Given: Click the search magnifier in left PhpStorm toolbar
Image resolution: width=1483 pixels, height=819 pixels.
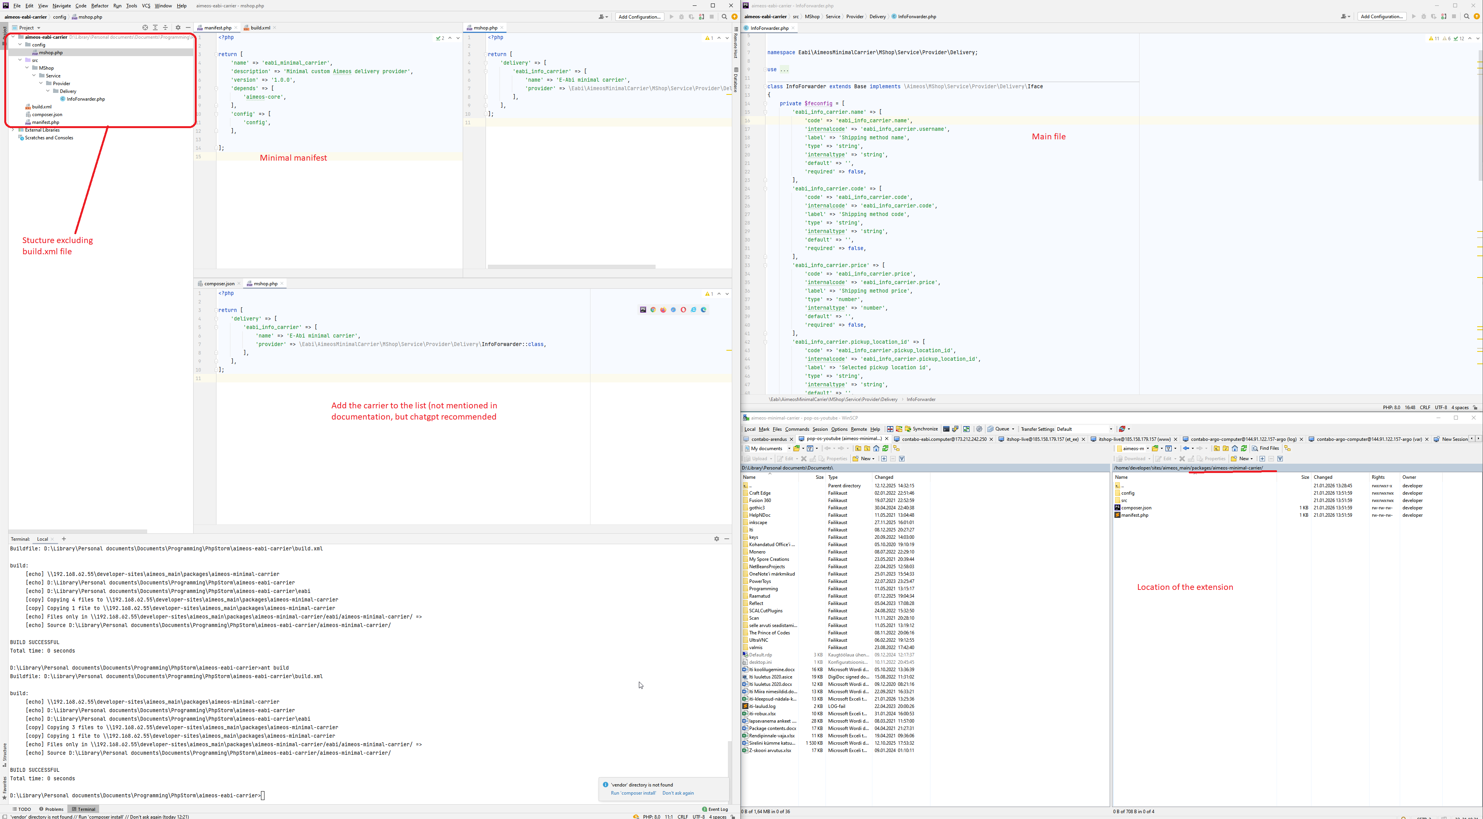Looking at the screenshot, I should [x=724, y=17].
